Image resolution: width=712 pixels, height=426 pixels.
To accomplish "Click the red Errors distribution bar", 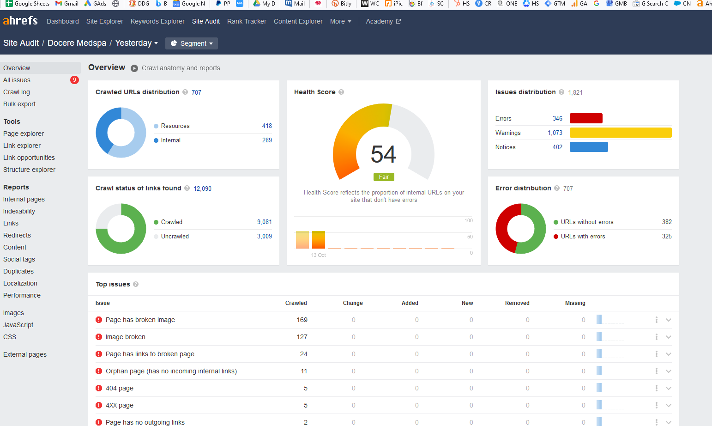I will pos(586,118).
